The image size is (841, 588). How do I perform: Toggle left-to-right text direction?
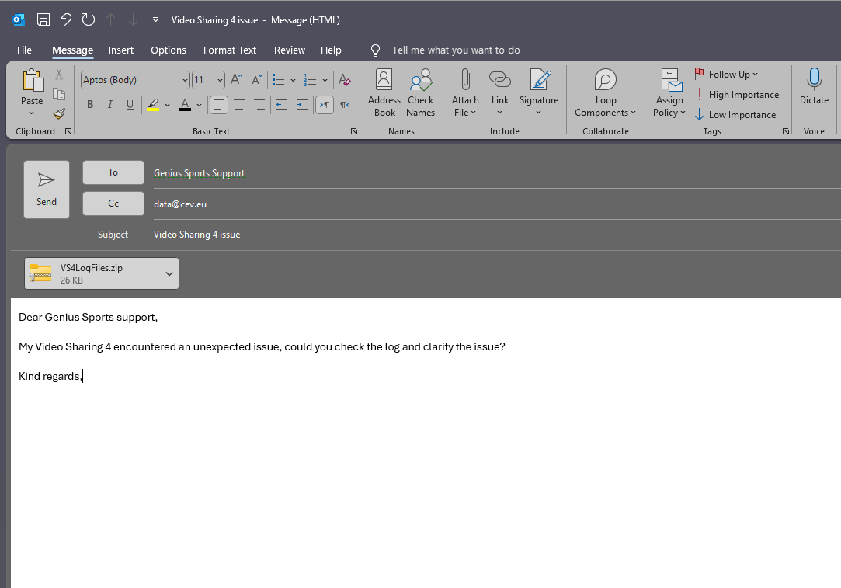325,105
